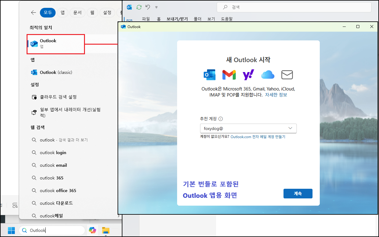Open the 보내기/받기 ribbon tab
This screenshot has width=379, height=237.
(x=177, y=19)
